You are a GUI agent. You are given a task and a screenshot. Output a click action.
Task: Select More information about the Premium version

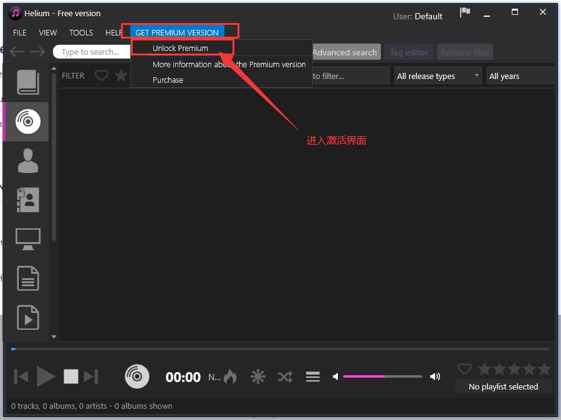click(229, 64)
